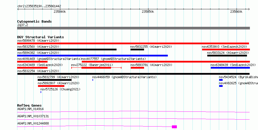Open the nsv4082625 gnomAD label
Viewport: 258px width, 130px height.
click(238, 83)
